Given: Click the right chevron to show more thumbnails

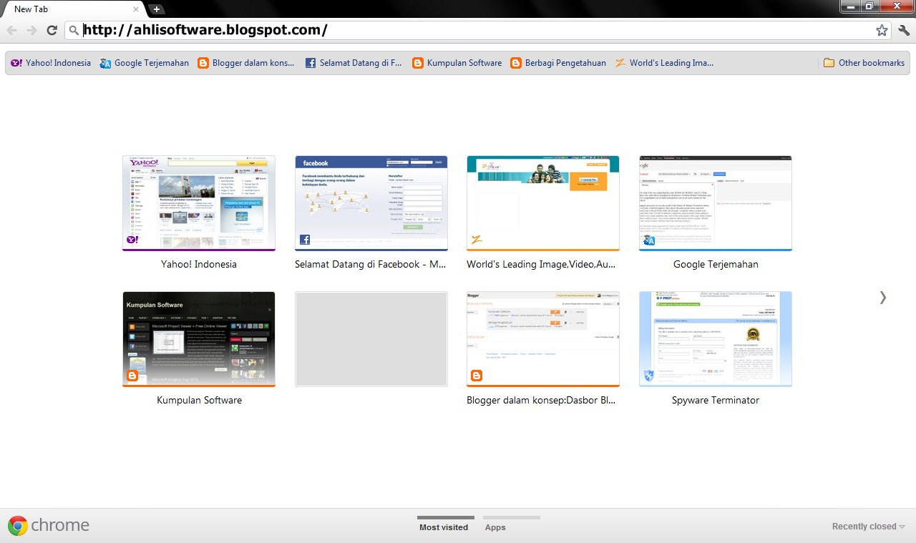Looking at the screenshot, I should (x=883, y=297).
